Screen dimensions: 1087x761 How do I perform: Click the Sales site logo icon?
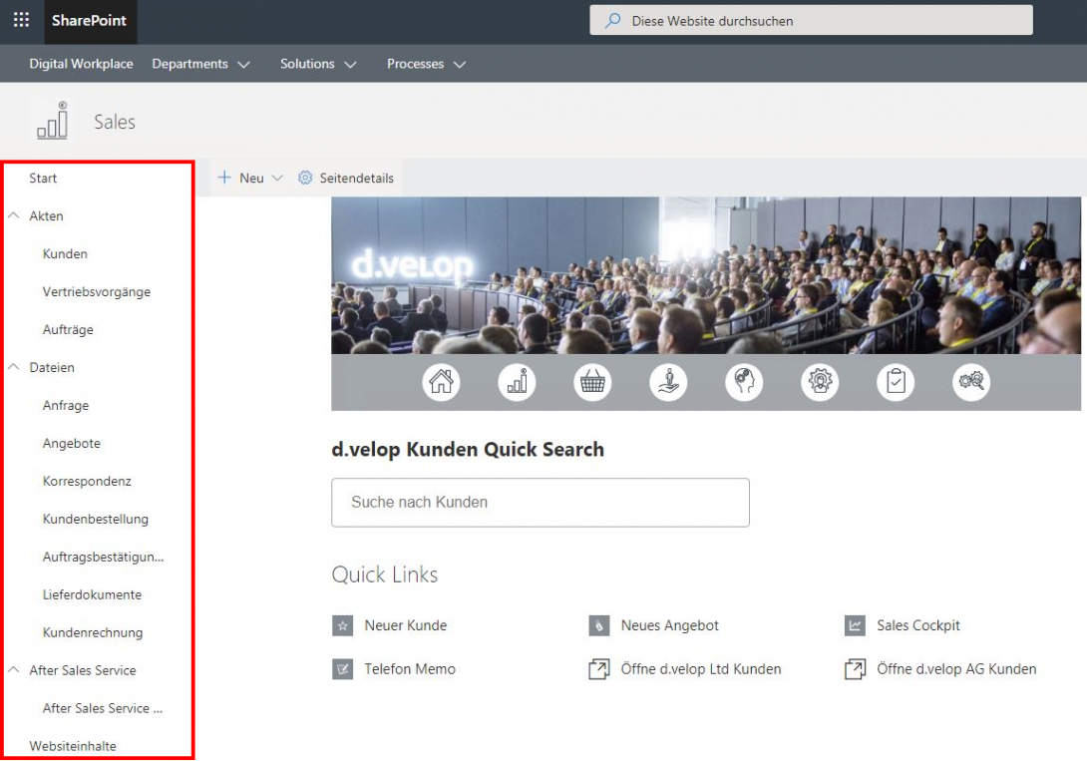tap(53, 122)
